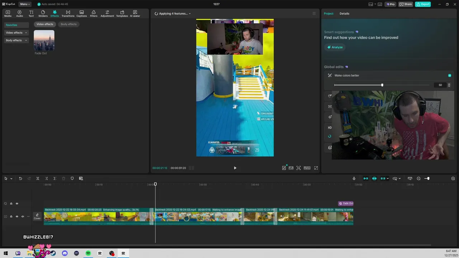Zoom in the timeline
The width and height of the screenshot is (459, 258).
click(453, 178)
